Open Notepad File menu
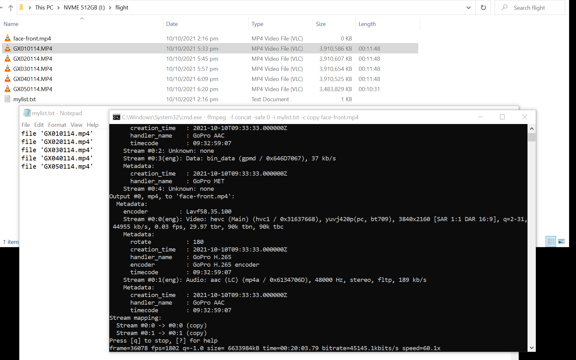The image size is (576, 360). point(26,125)
